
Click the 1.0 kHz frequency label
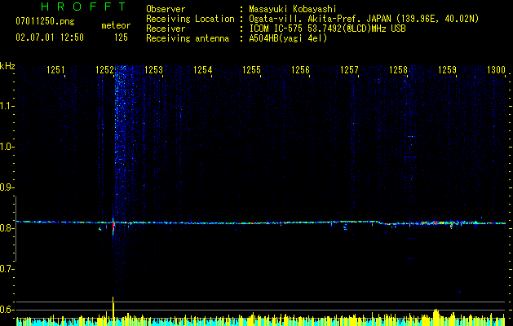pyautogui.click(x=7, y=147)
